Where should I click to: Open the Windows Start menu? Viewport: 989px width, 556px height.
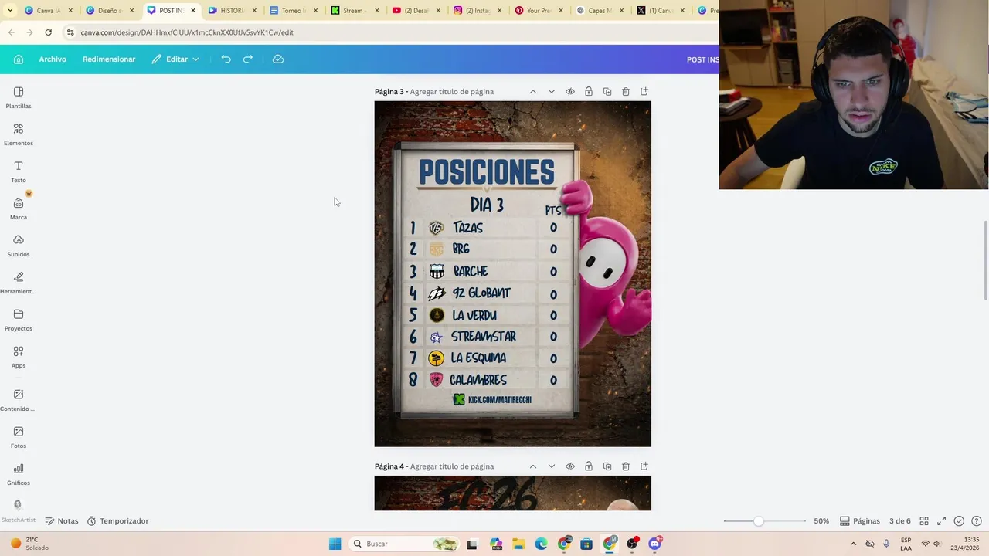click(335, 544)
